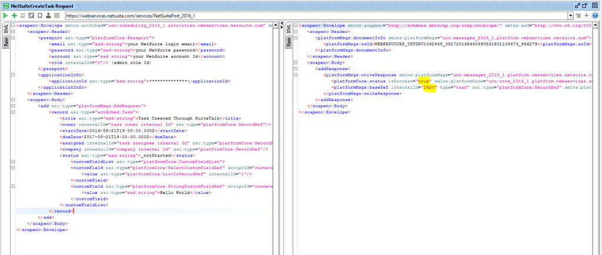Collapse the passport node
This screenshot has width=602, height=255.
(x=13, y=38)
